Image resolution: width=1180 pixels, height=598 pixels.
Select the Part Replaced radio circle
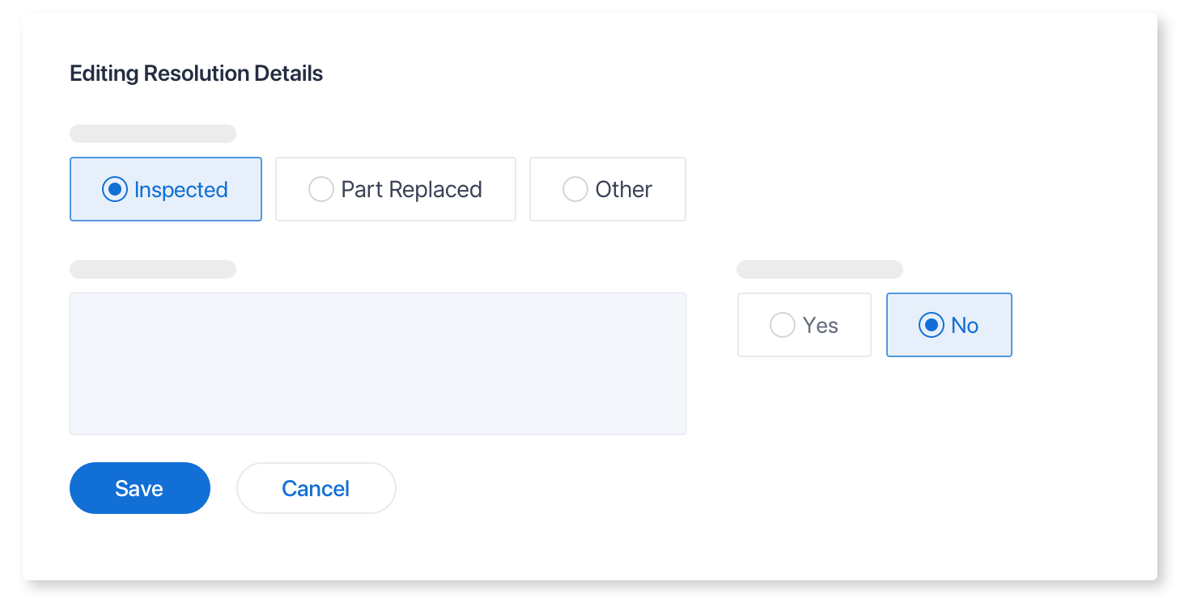click(x=321, y=189)
